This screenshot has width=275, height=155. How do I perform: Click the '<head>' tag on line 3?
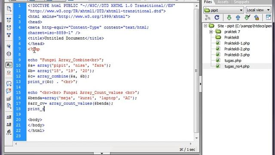click(35, 22)
